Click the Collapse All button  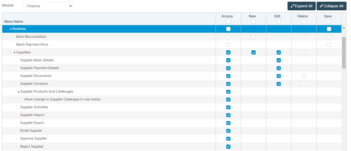pos(331,6)
